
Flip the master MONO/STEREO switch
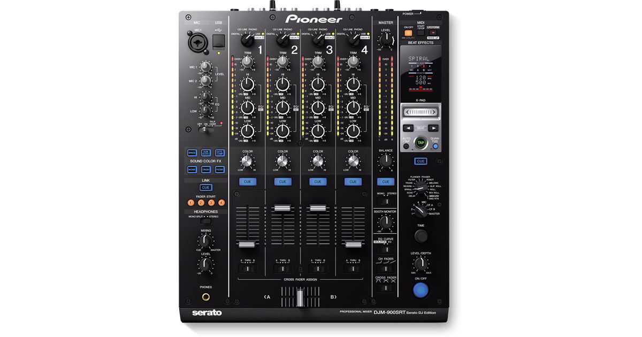385,201
